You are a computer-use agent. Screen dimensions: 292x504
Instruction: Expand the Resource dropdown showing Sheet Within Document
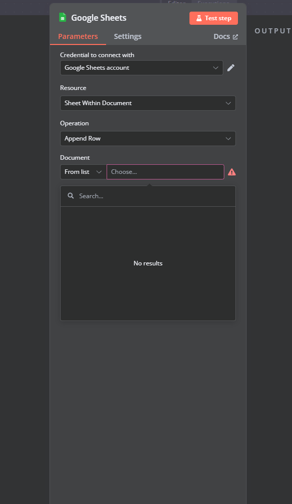coord(148,103)
